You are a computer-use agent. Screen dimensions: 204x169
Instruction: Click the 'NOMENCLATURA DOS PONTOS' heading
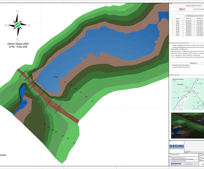[194, 6]
